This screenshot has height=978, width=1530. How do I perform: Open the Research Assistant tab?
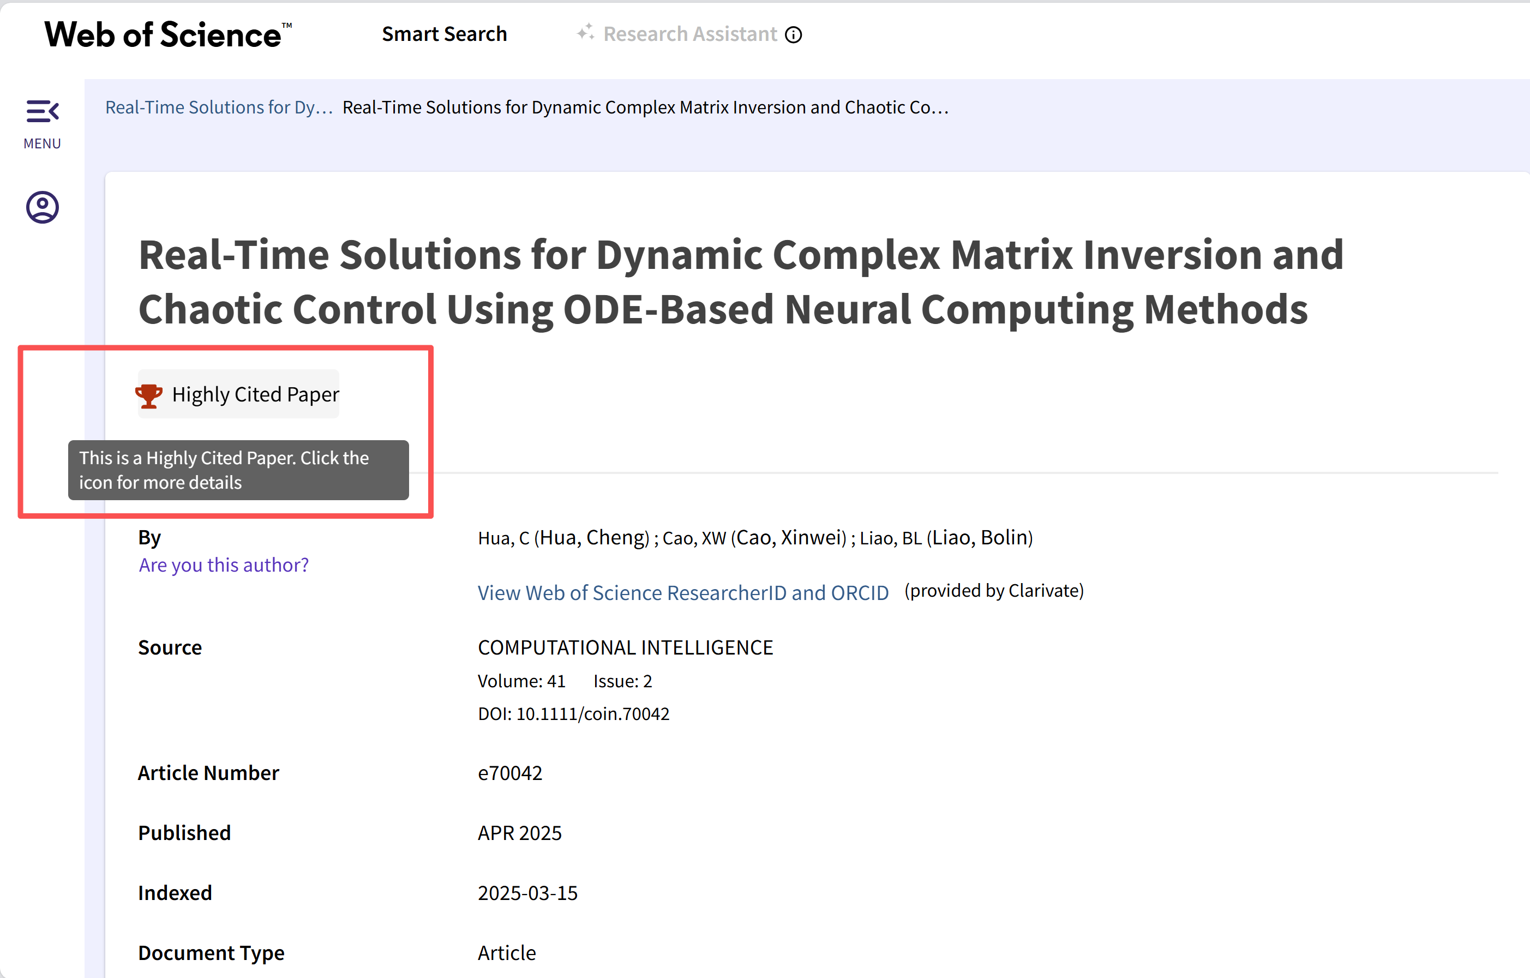pos(689,34)
